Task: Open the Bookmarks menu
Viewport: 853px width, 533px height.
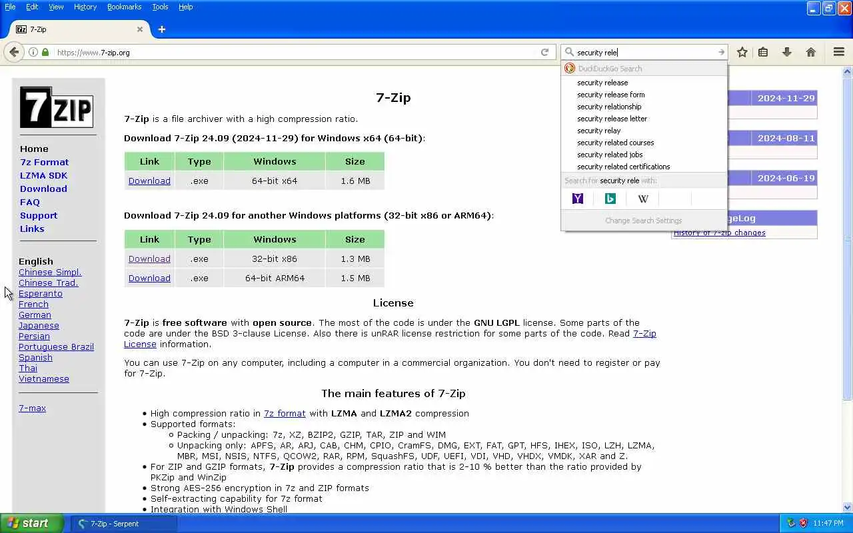Action: [x=124, y=7]
